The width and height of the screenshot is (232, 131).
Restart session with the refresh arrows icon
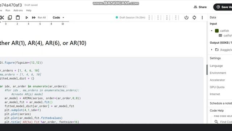coord(194,17)
